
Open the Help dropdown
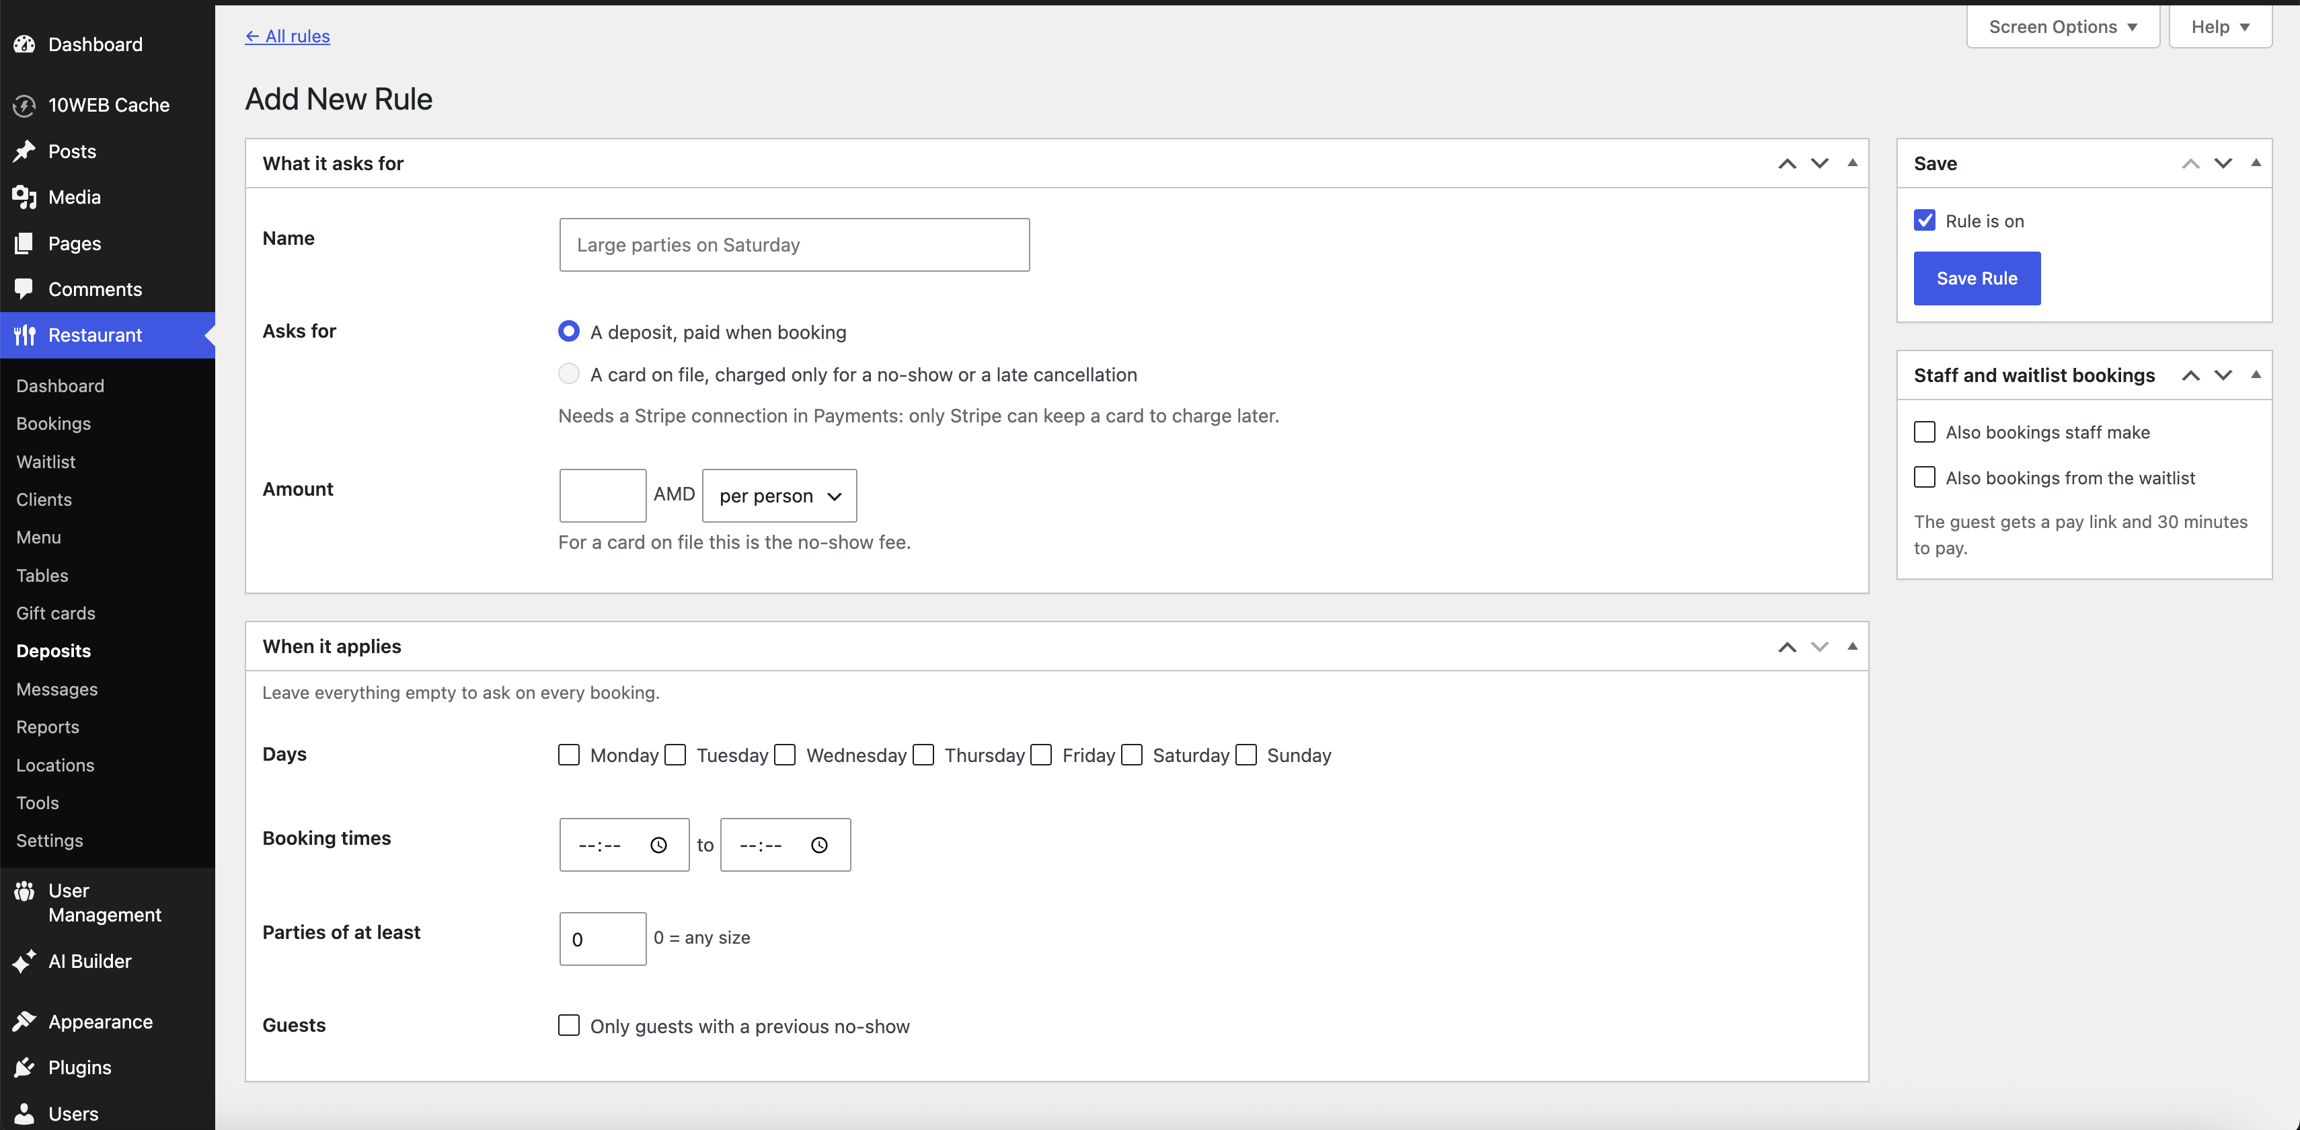click(2220, 27)
